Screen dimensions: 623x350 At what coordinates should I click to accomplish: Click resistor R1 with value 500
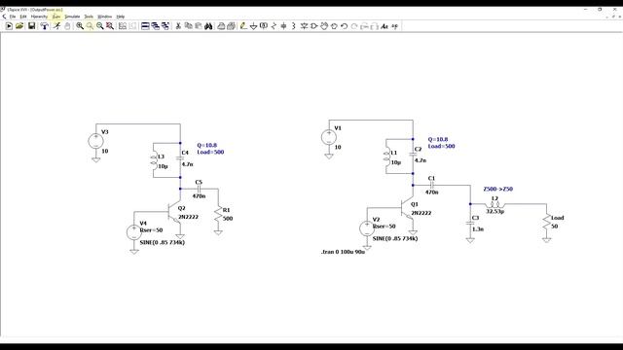pos(218,215)
